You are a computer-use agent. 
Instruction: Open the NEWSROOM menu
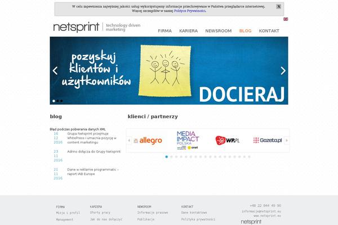219,31
